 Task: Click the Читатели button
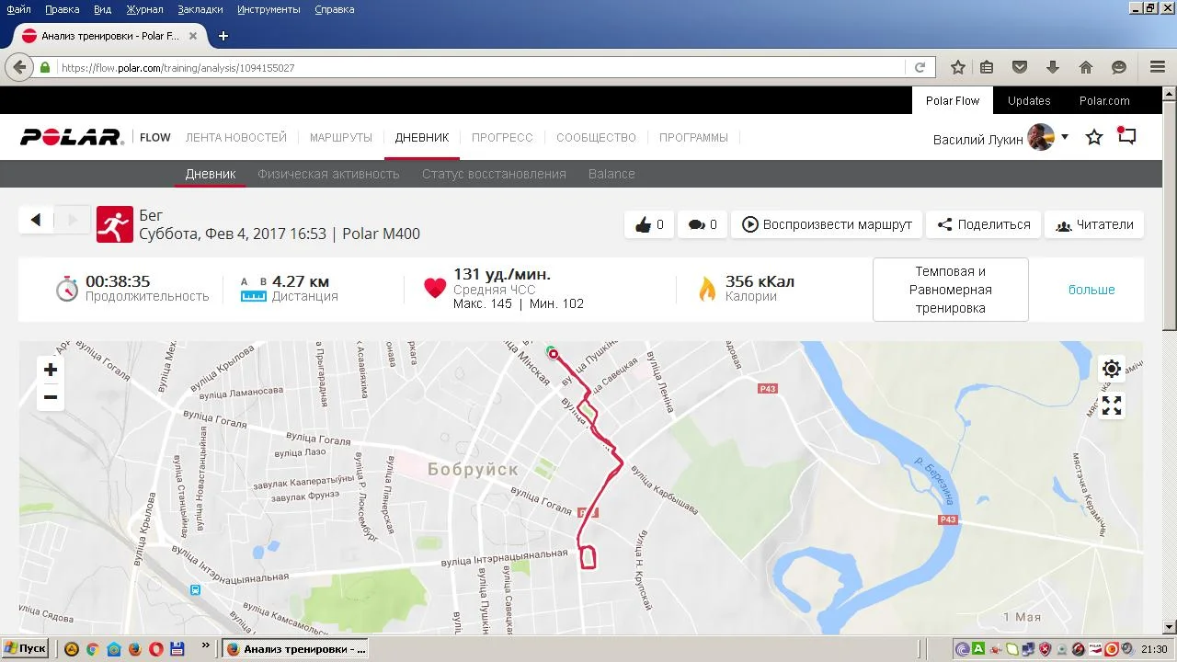(1094, 224)
